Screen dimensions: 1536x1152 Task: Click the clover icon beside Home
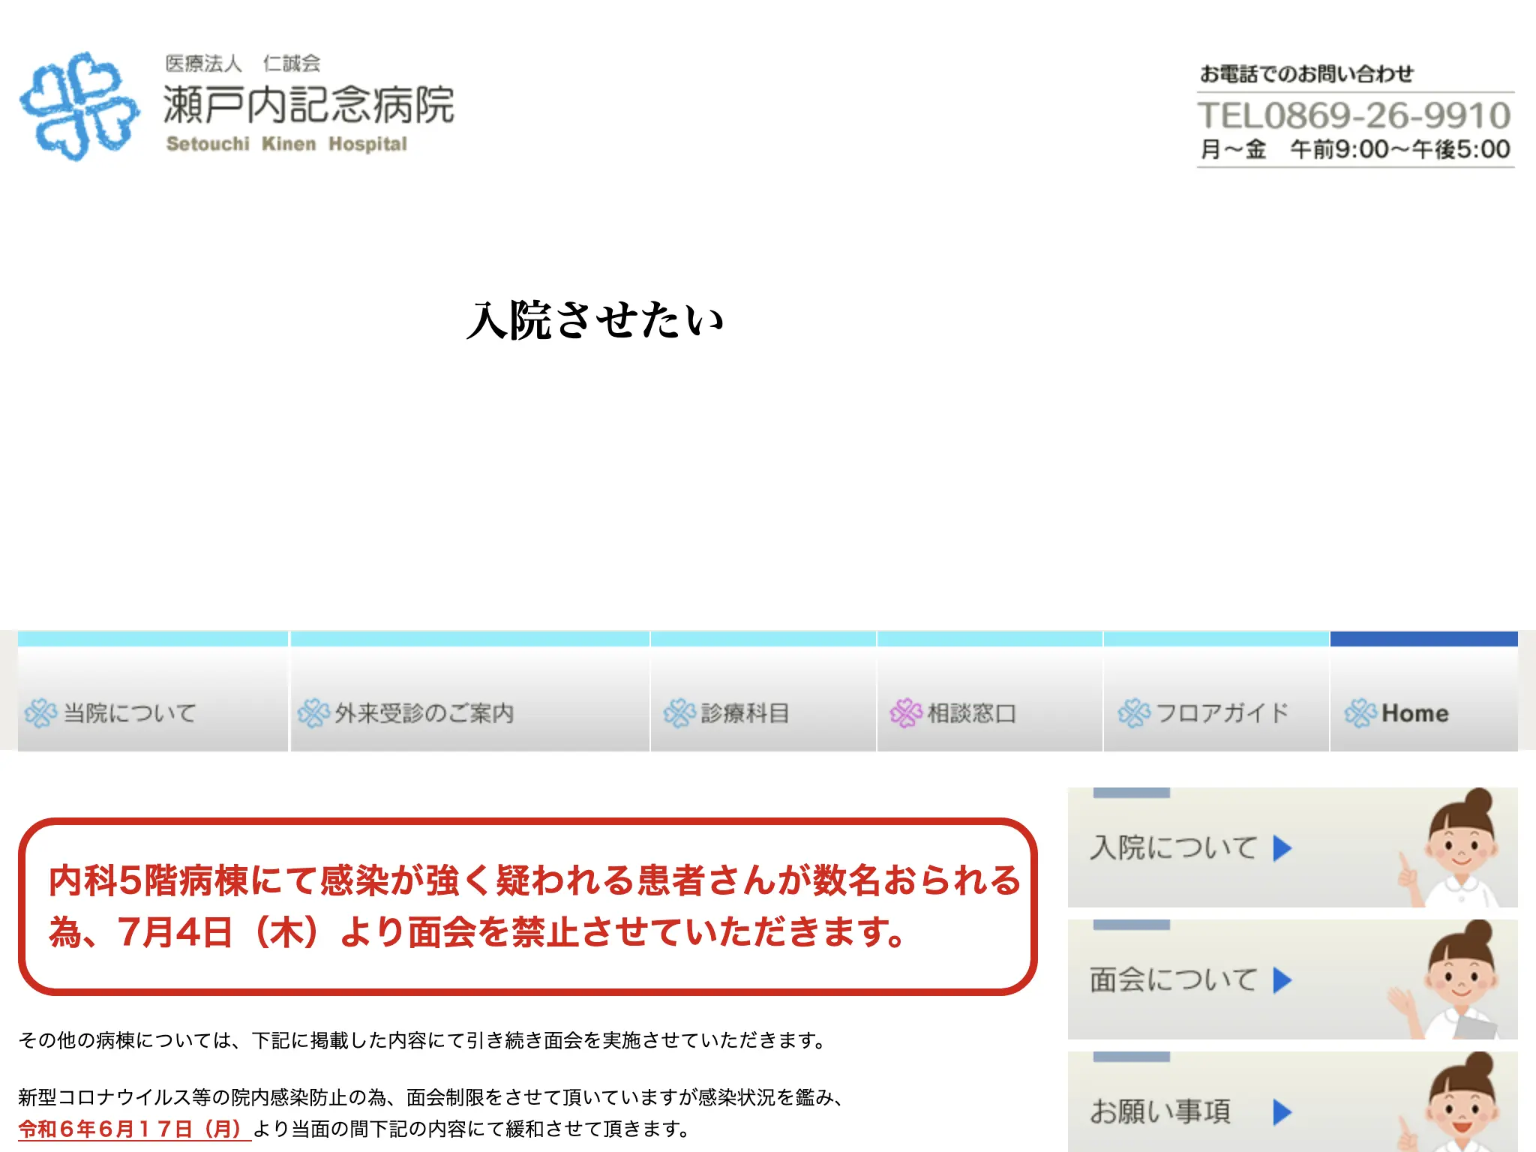(x=1360, y=713)
